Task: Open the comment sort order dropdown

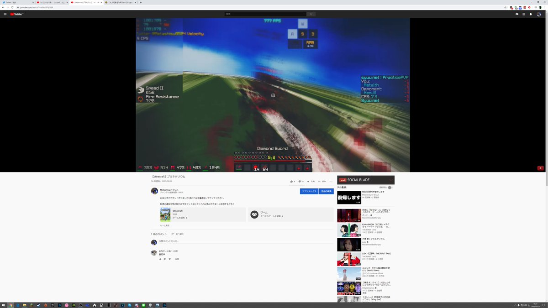Action: [177, 234]
